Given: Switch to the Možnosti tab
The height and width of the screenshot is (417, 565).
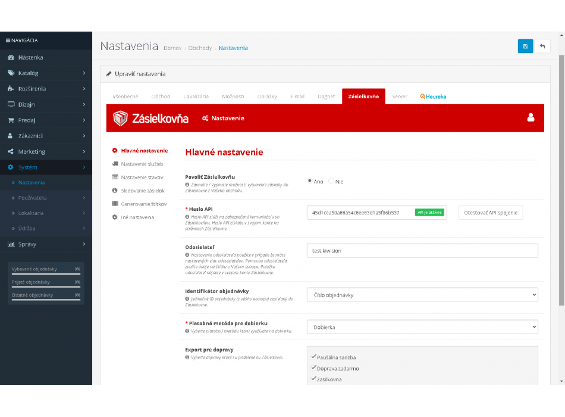Looking at the screenshot, I should click(233, 97).
